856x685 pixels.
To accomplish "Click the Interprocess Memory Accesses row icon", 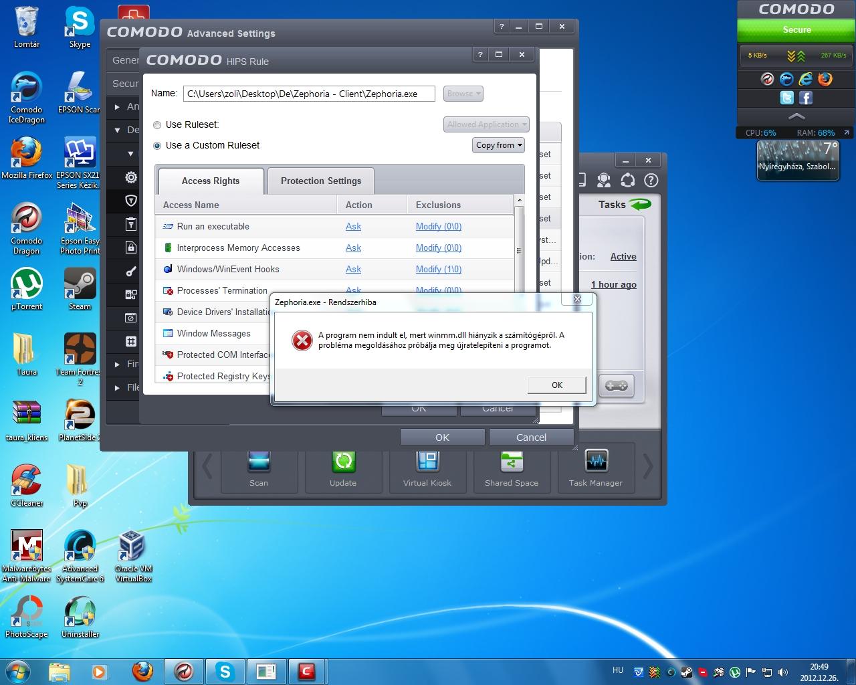I will (168, 248).
